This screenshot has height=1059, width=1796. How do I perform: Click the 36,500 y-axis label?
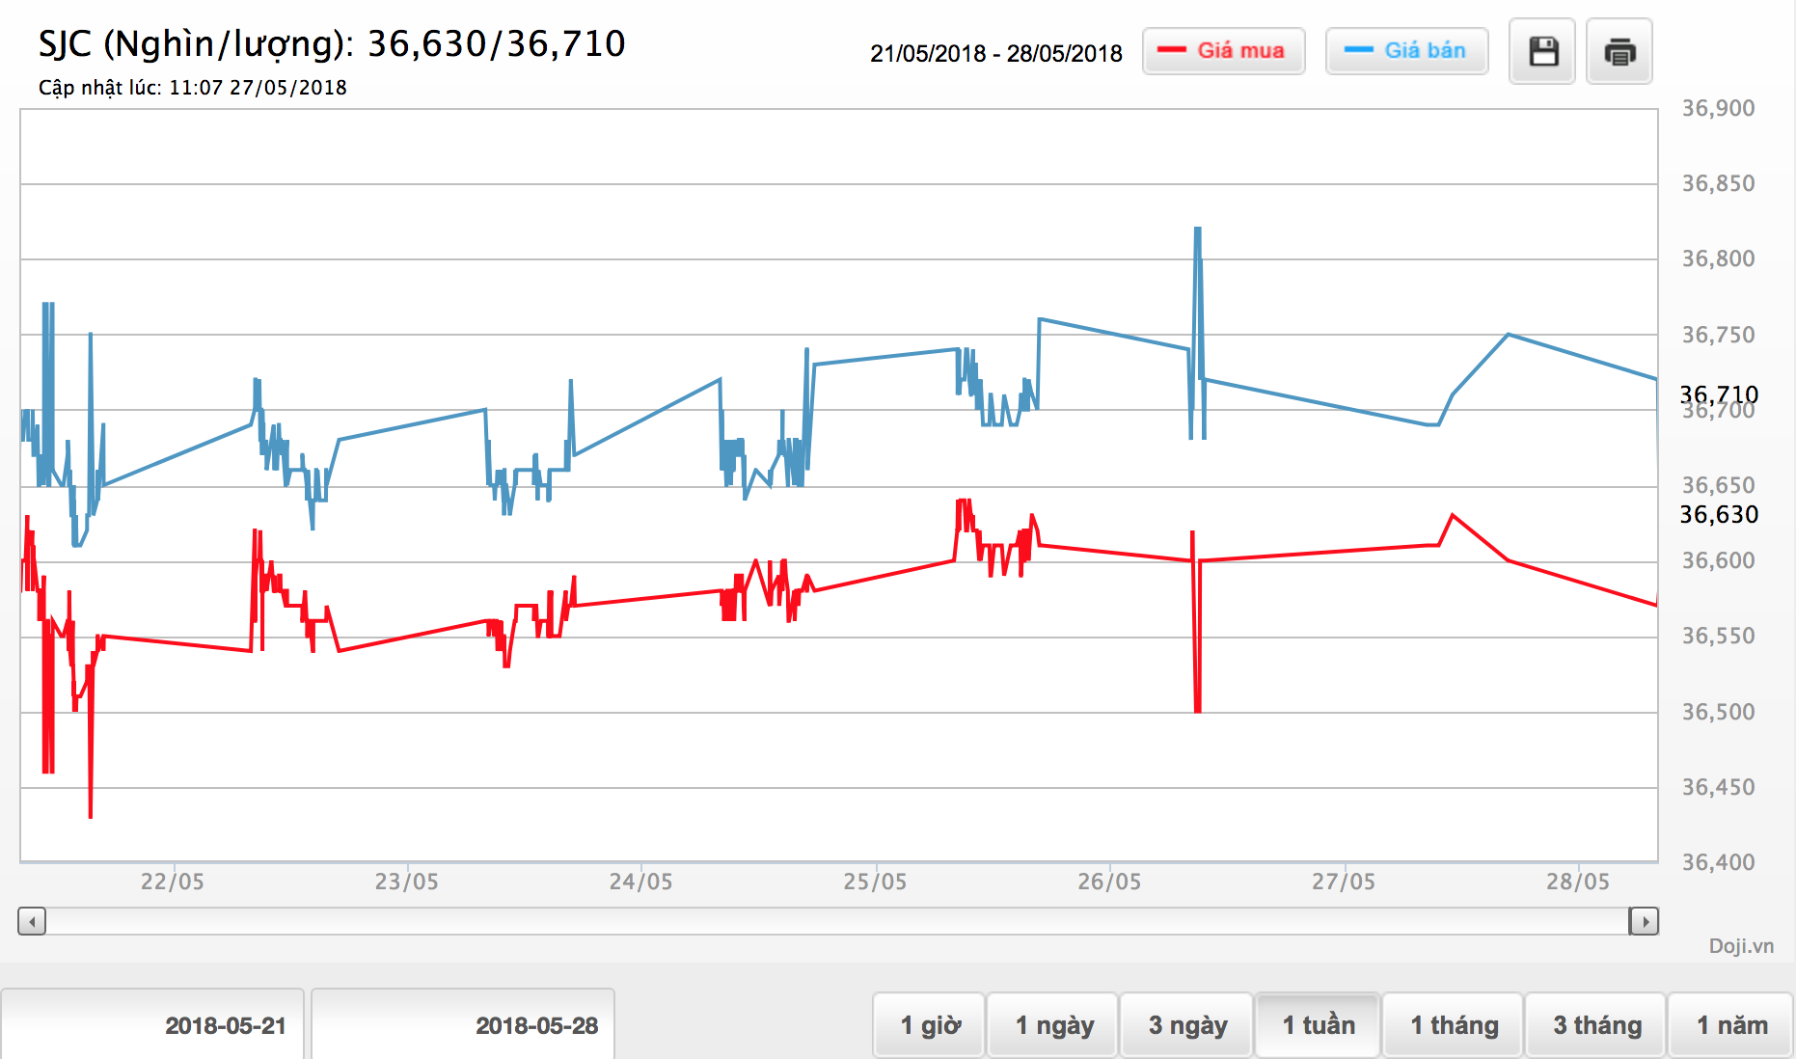[x=1719, y=712]
